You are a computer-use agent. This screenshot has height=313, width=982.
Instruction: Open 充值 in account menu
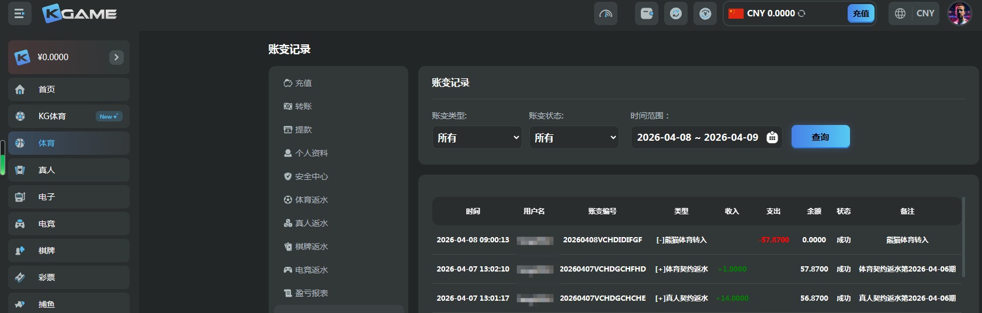point(298,83)
